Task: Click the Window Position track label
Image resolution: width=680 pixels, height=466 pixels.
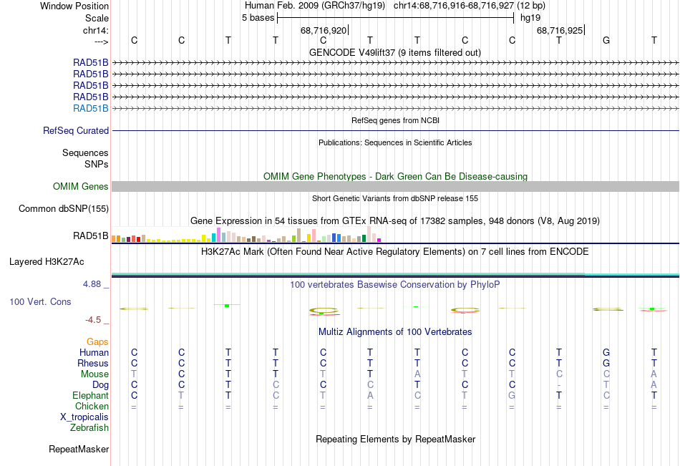Action: (74, 6)
